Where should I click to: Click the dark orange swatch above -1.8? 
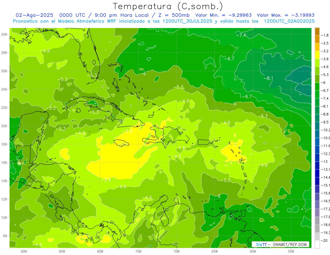point(317,31)
